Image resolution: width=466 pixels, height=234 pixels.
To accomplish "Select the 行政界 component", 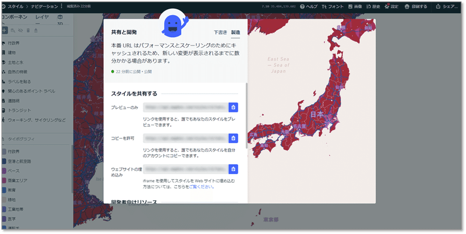I will pos(13,43).
